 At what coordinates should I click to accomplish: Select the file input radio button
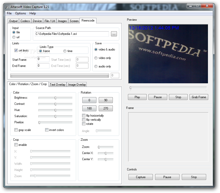pyautogui.click(x=14, y=32)
